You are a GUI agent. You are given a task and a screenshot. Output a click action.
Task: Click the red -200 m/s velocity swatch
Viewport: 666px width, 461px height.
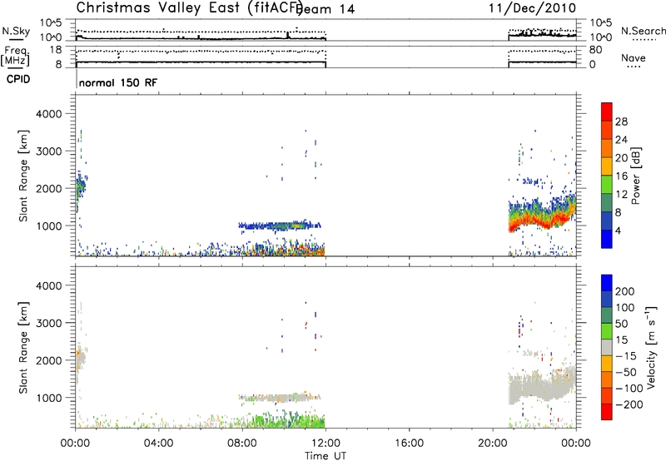pyautogui.click(x=607, y=412)
